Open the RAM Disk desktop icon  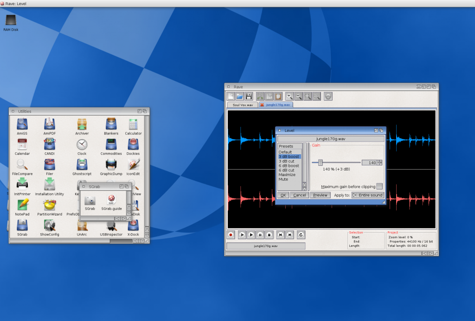click(x=11, y=20)
